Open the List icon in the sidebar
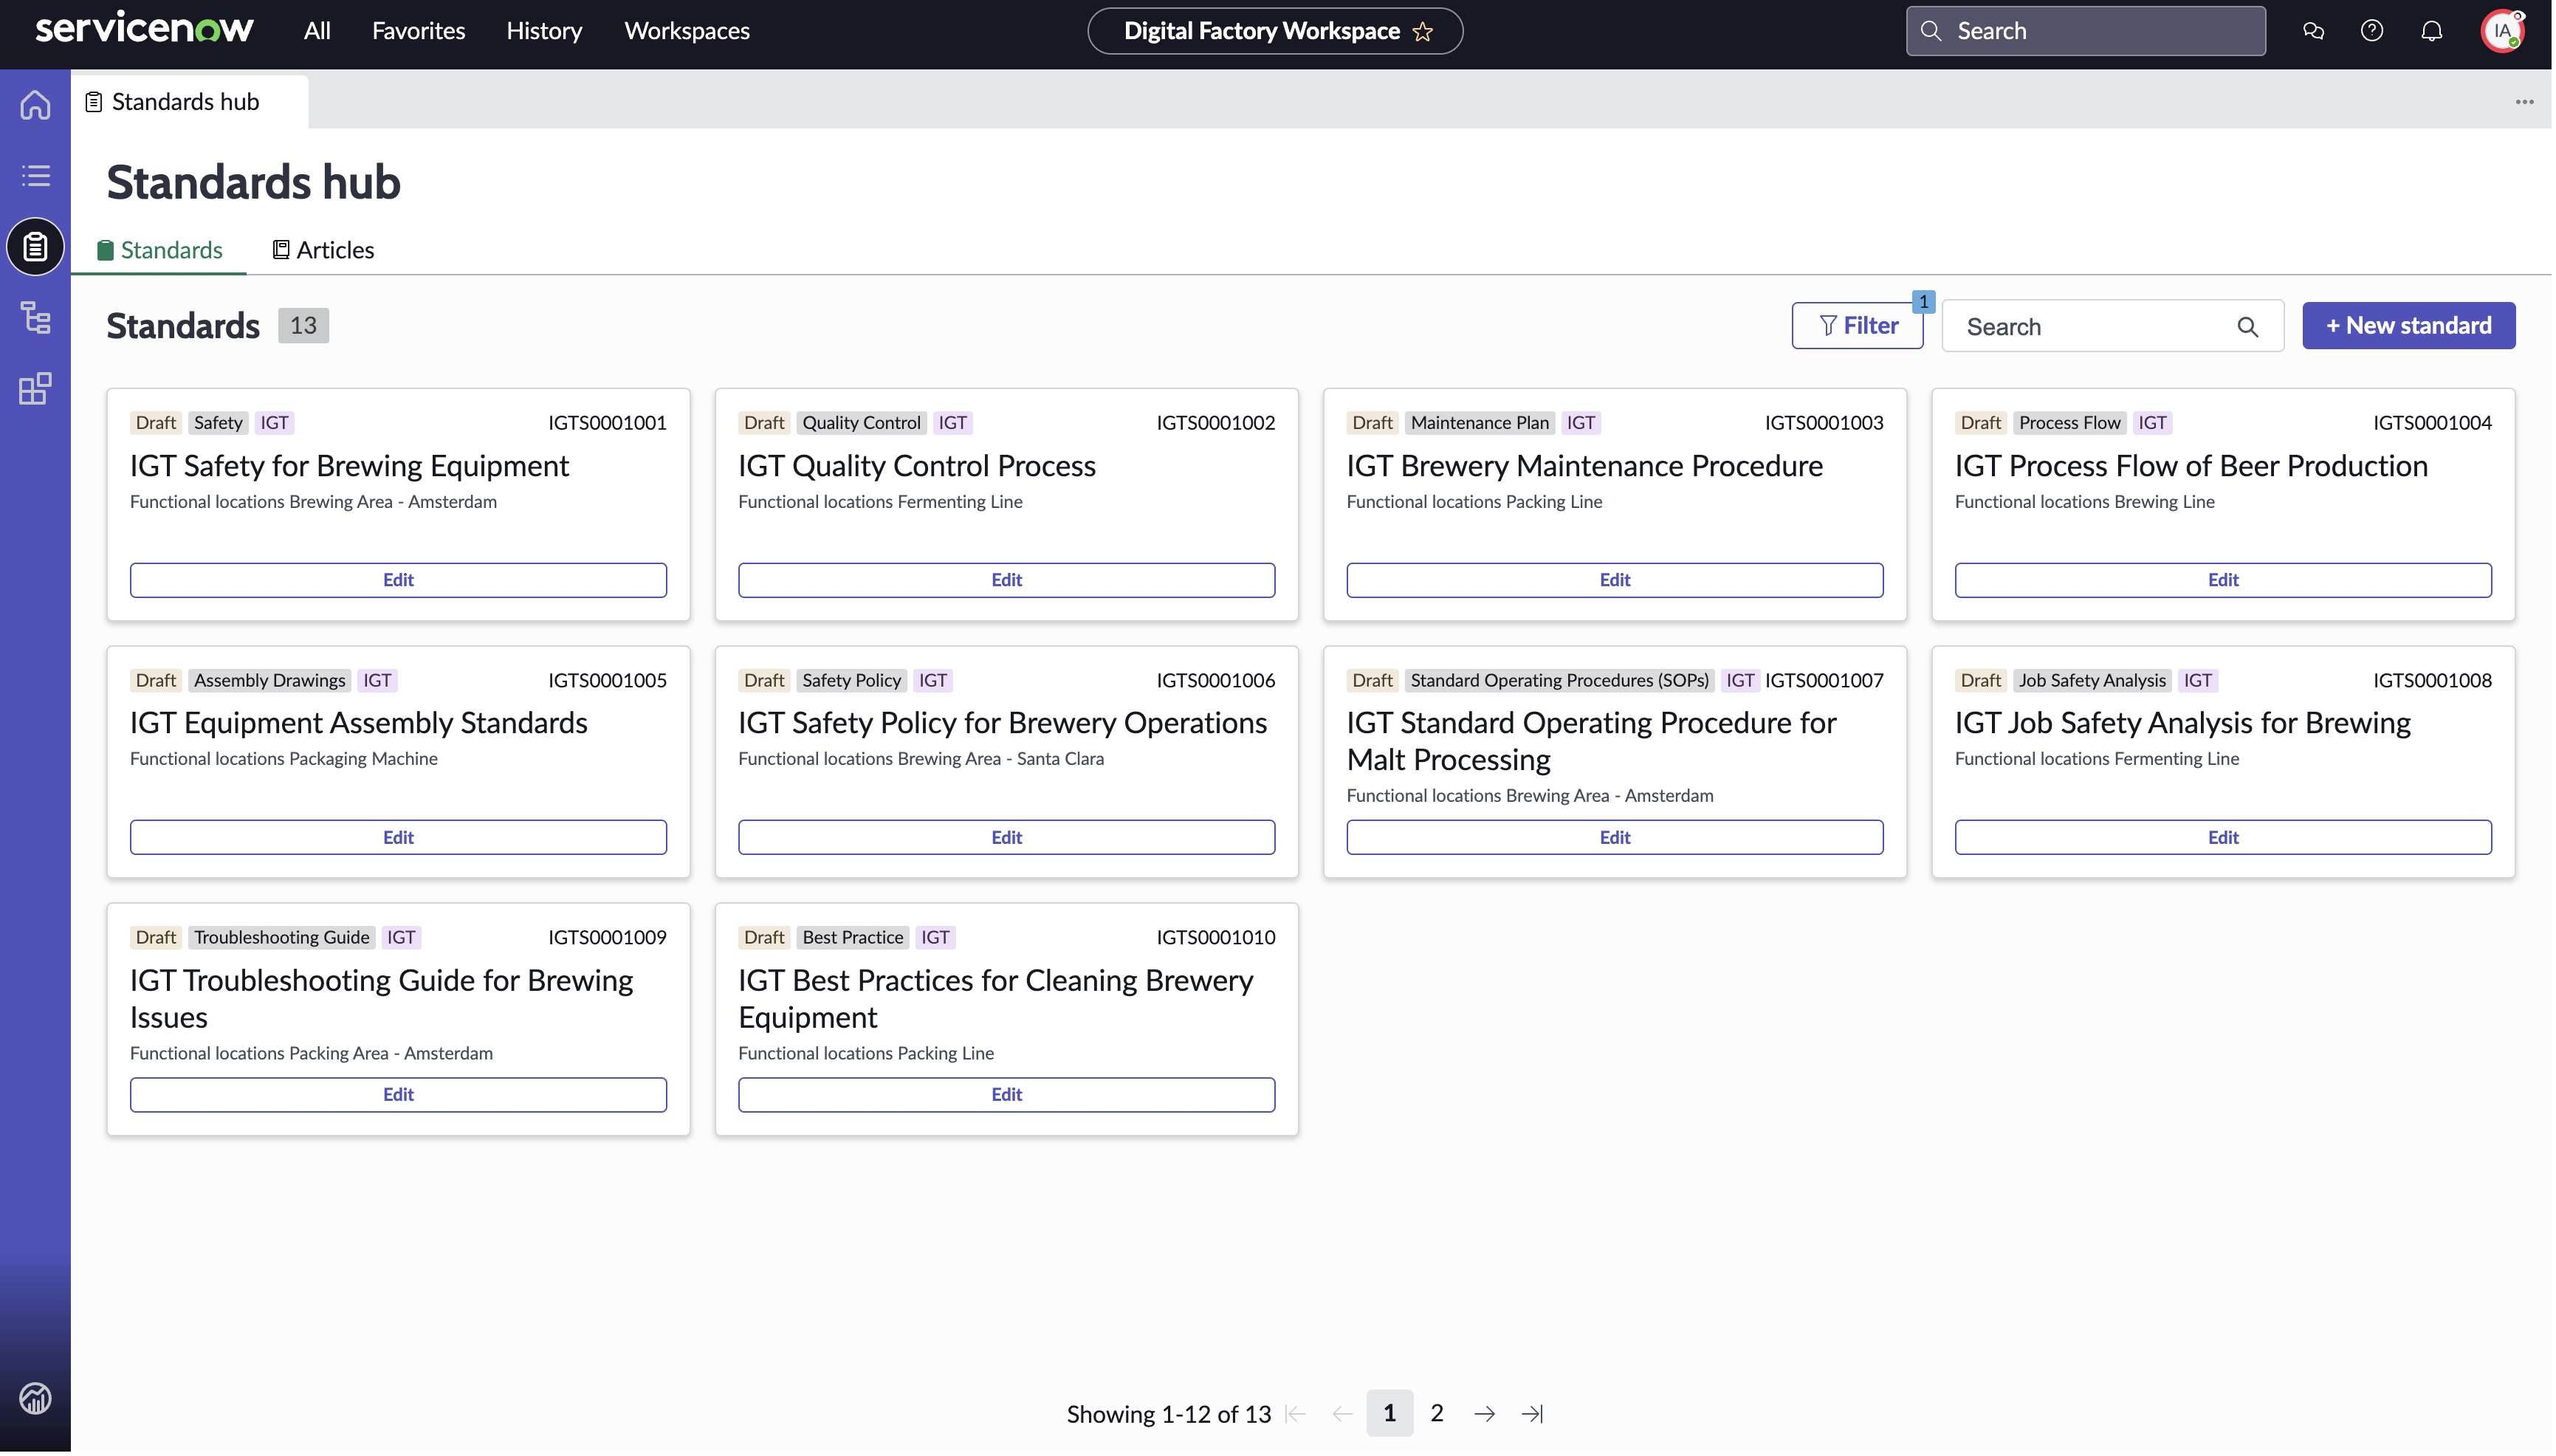The width and height of the screenshot is (2556, 1456). point(35,176)
